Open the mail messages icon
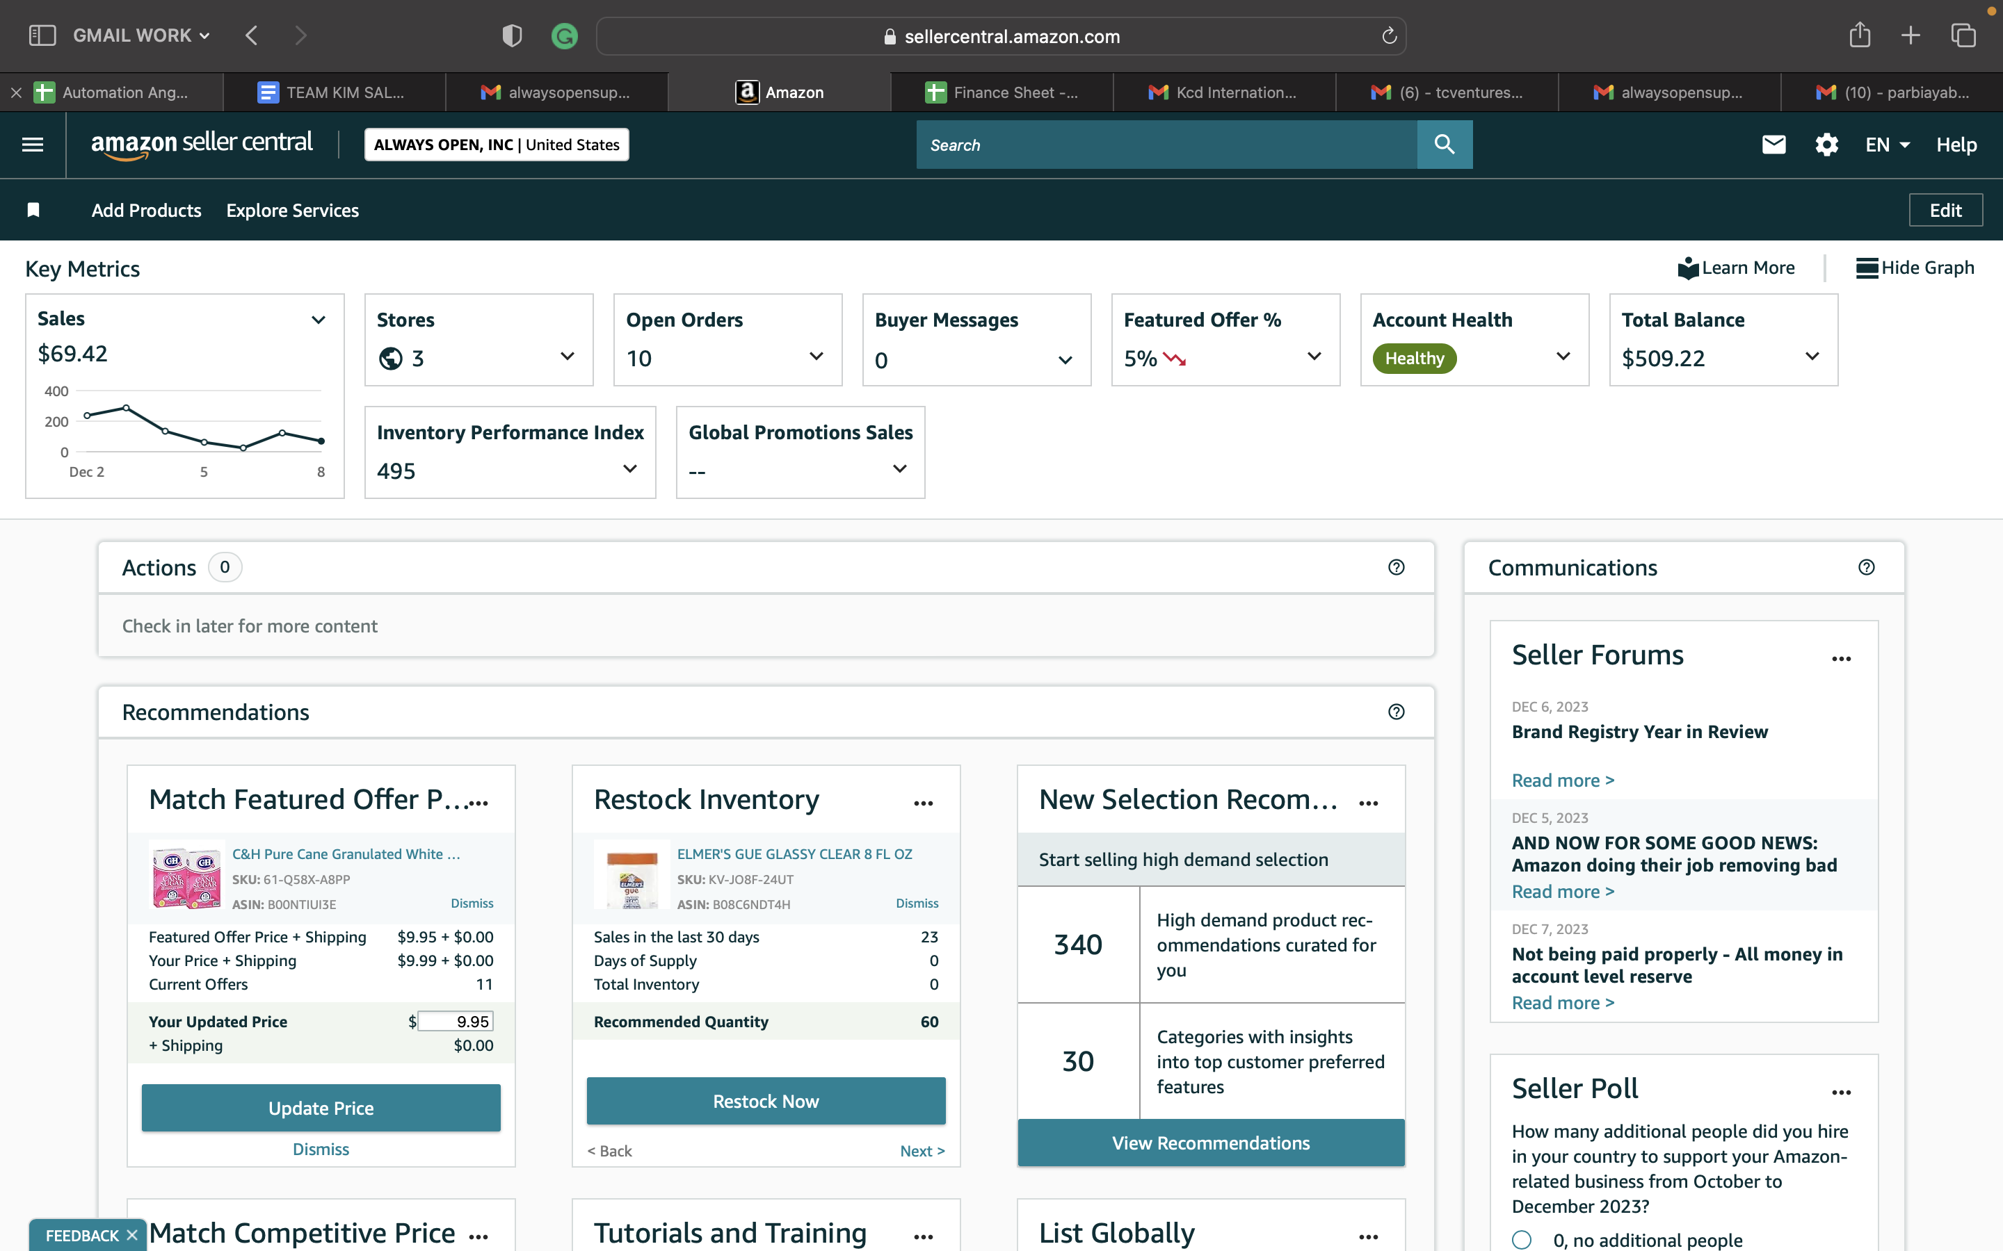2003x1251 pixels. point(1773,145)
